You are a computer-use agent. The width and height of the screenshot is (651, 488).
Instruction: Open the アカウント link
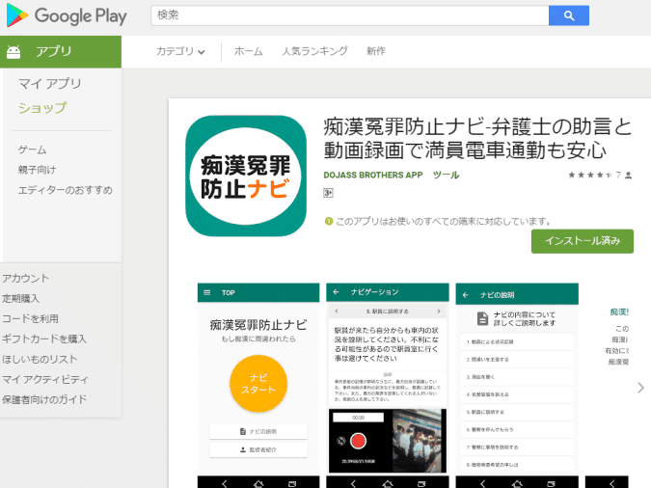[x=26, y=278]
